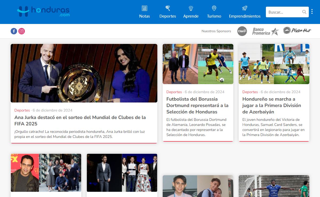
Task: Click summary mentioning Leonardo Posadas
Action: point(197,127)
